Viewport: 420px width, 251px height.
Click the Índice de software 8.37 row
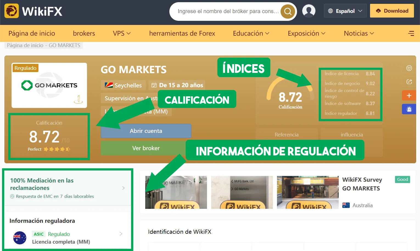(350, 104)
